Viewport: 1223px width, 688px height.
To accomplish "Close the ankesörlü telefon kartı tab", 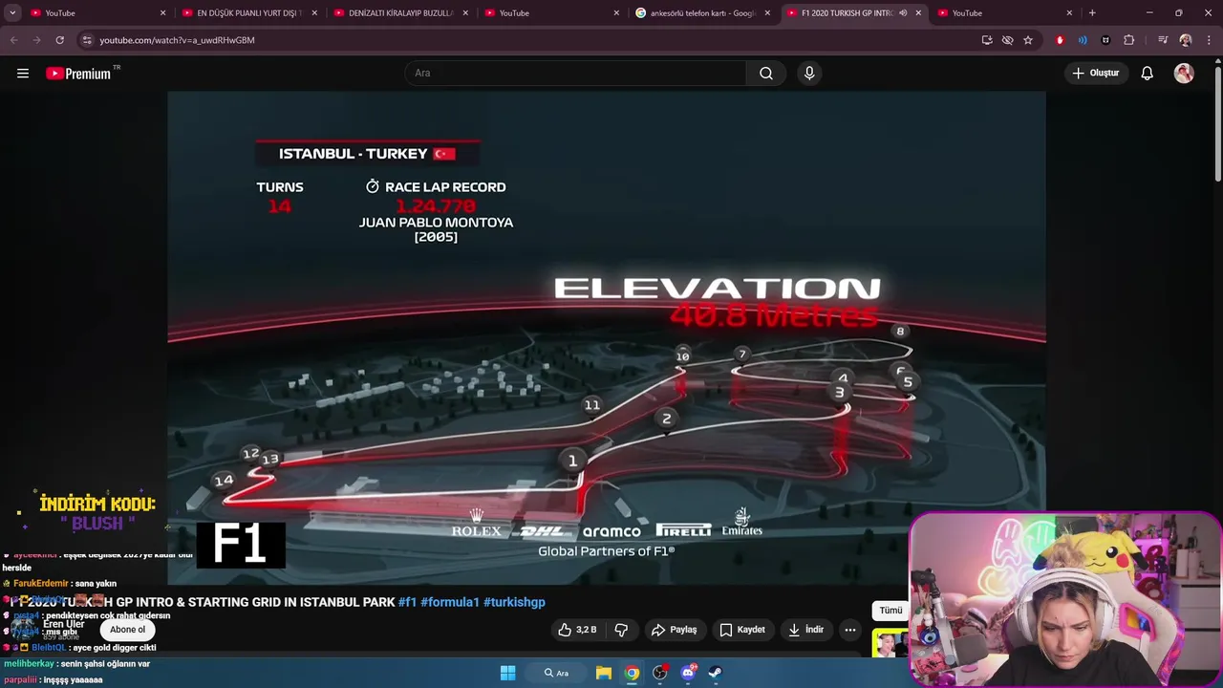I will [767, 13].
